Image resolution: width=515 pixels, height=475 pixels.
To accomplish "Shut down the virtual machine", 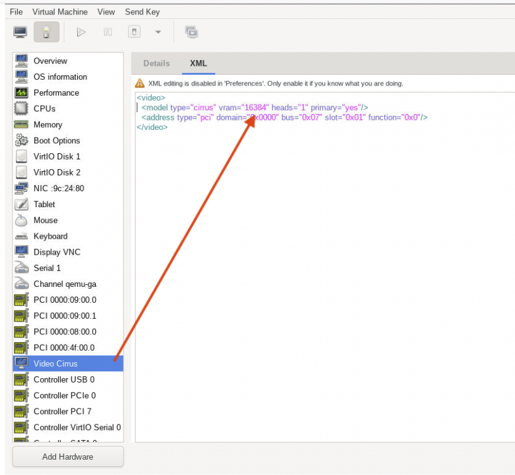I will point(134,32).
